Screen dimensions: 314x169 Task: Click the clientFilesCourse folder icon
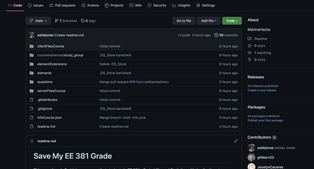pos(32,46)
